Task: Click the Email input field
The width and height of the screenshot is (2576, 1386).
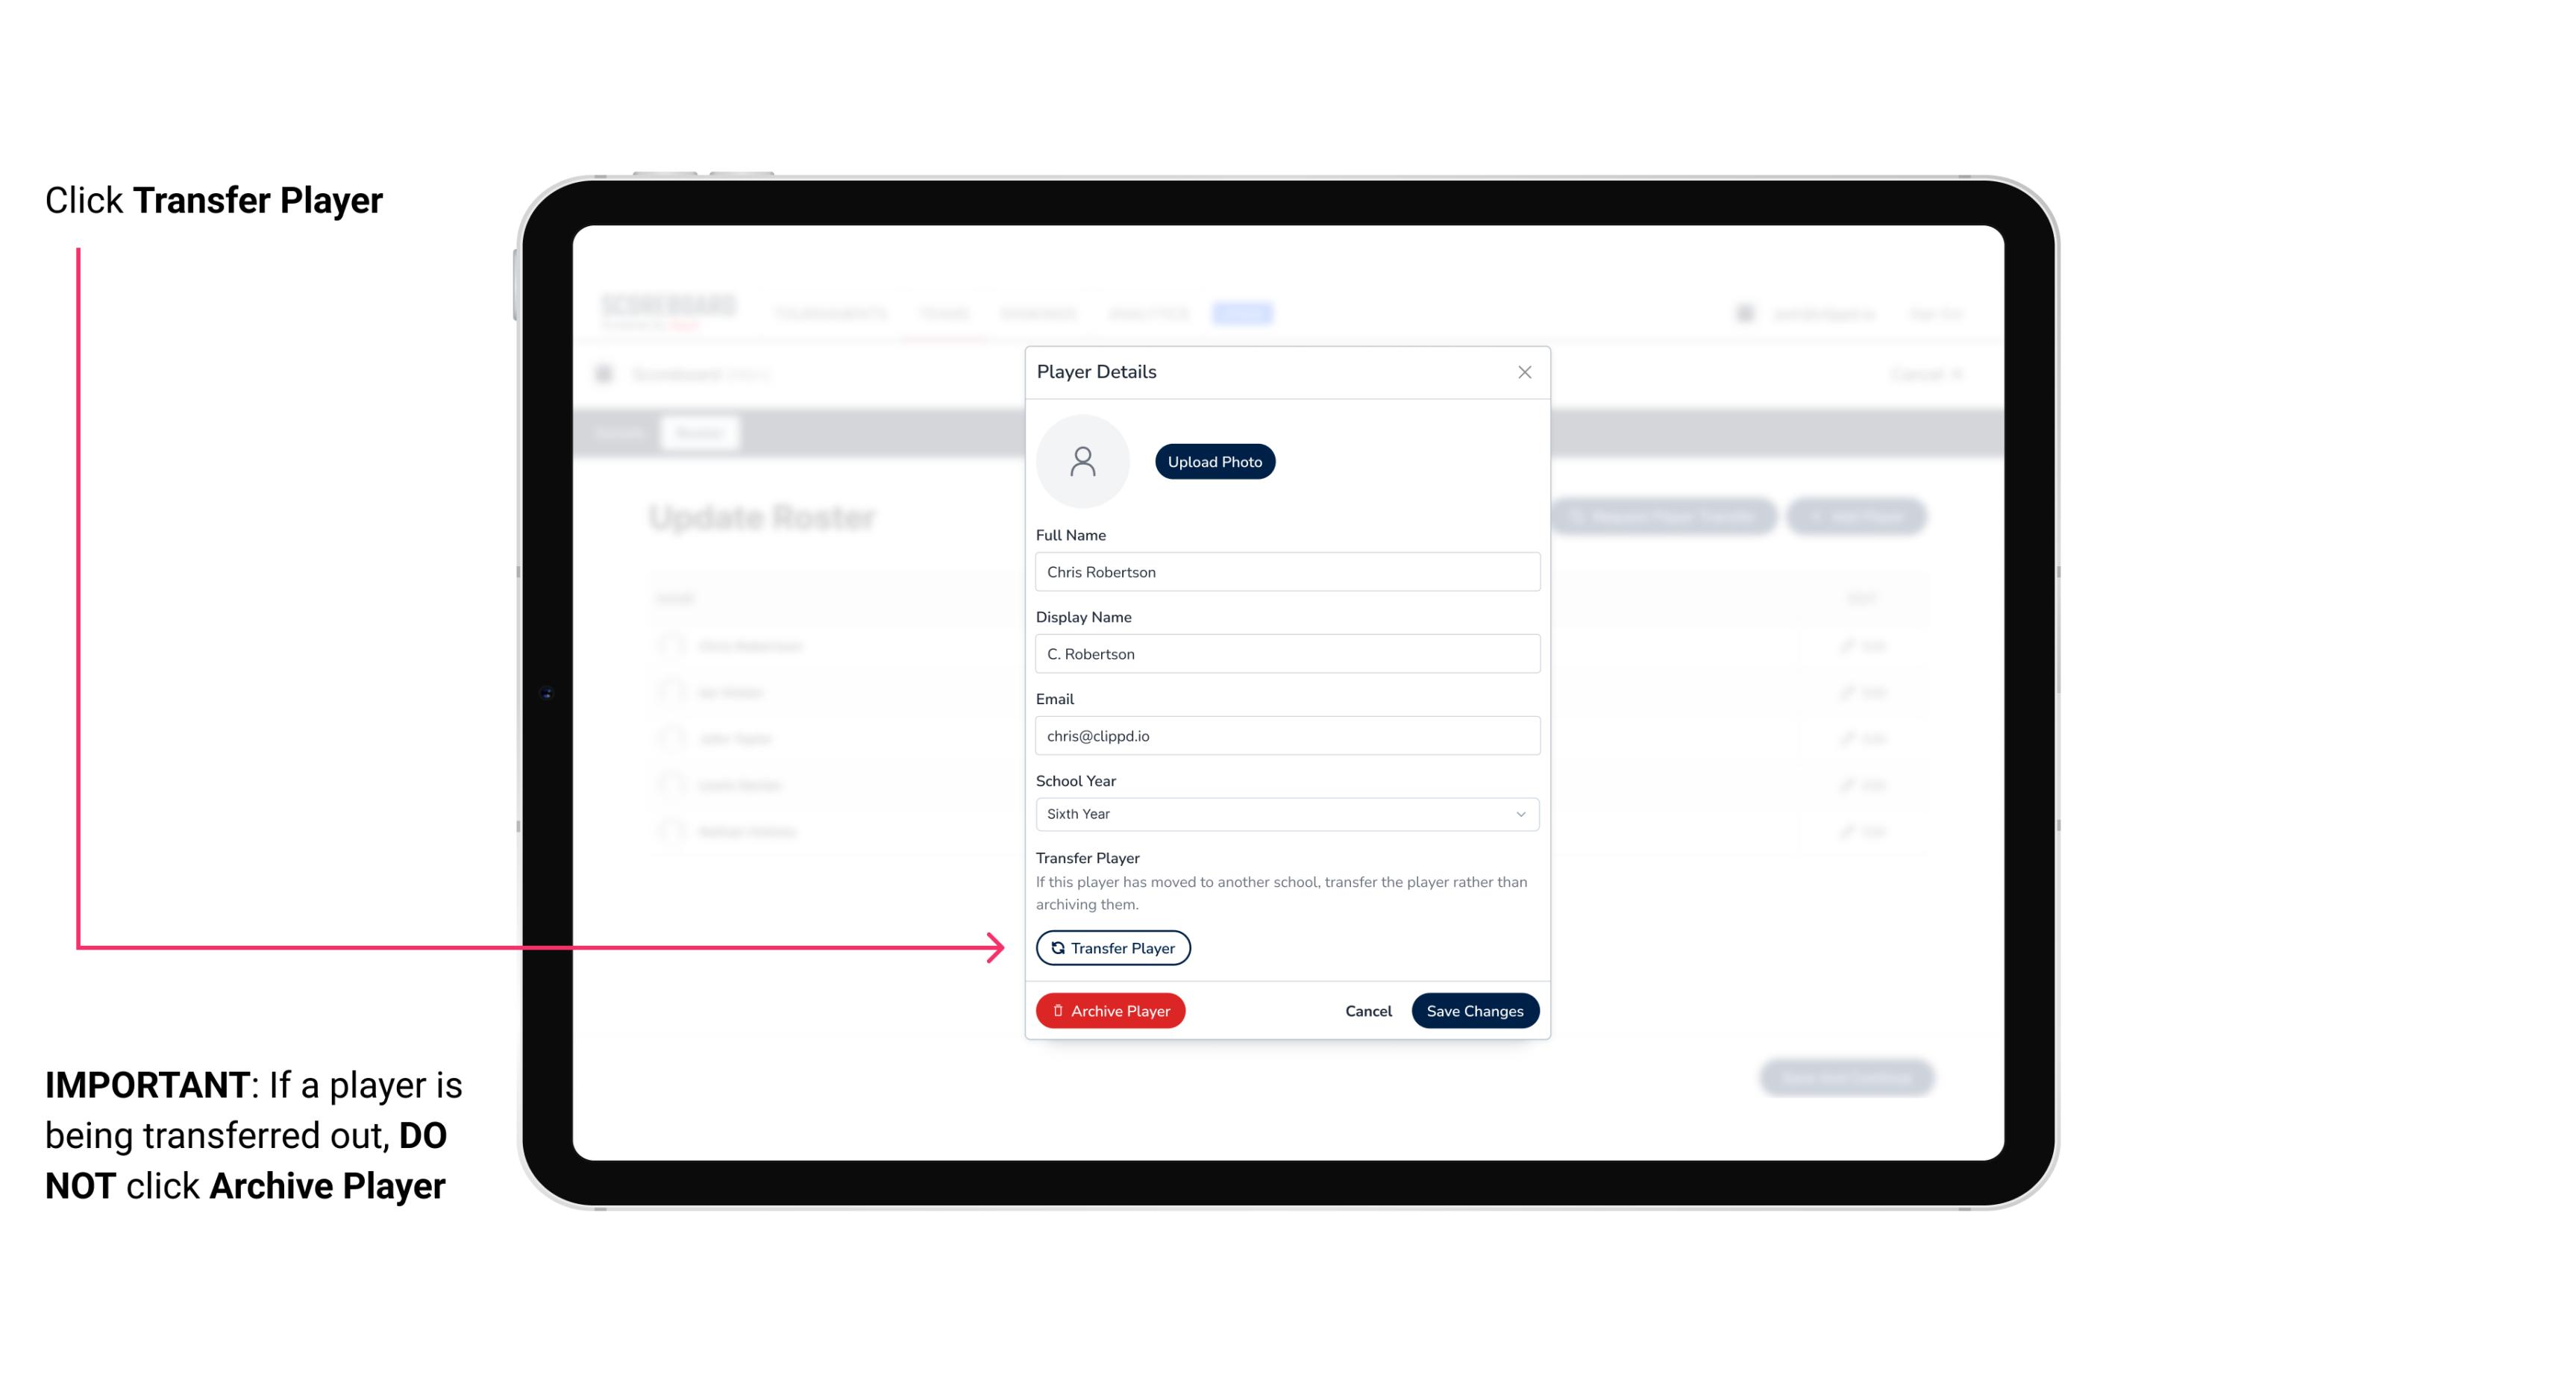Action: (1285, 734)
